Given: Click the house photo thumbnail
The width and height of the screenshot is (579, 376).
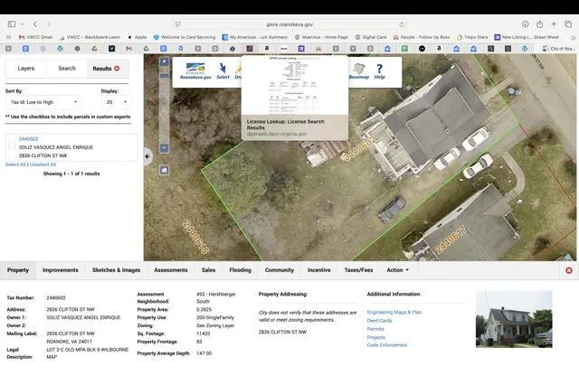Looking at the screenshot, I should click(x=514, y=319).
